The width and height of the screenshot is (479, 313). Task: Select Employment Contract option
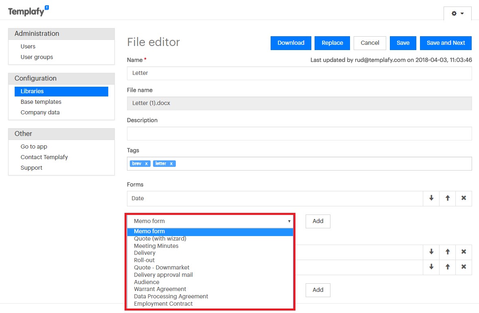tap(210, 304)
